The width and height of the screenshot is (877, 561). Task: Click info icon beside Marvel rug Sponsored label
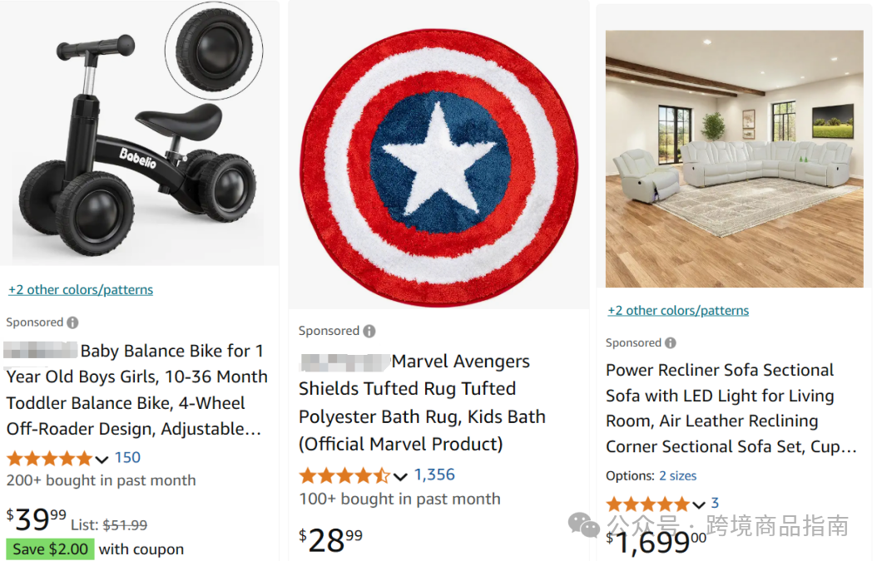[369, 331]
